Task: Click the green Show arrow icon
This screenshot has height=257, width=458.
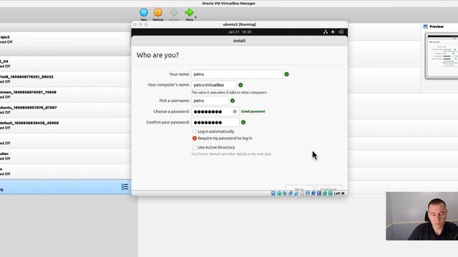Action: point(189,13)
